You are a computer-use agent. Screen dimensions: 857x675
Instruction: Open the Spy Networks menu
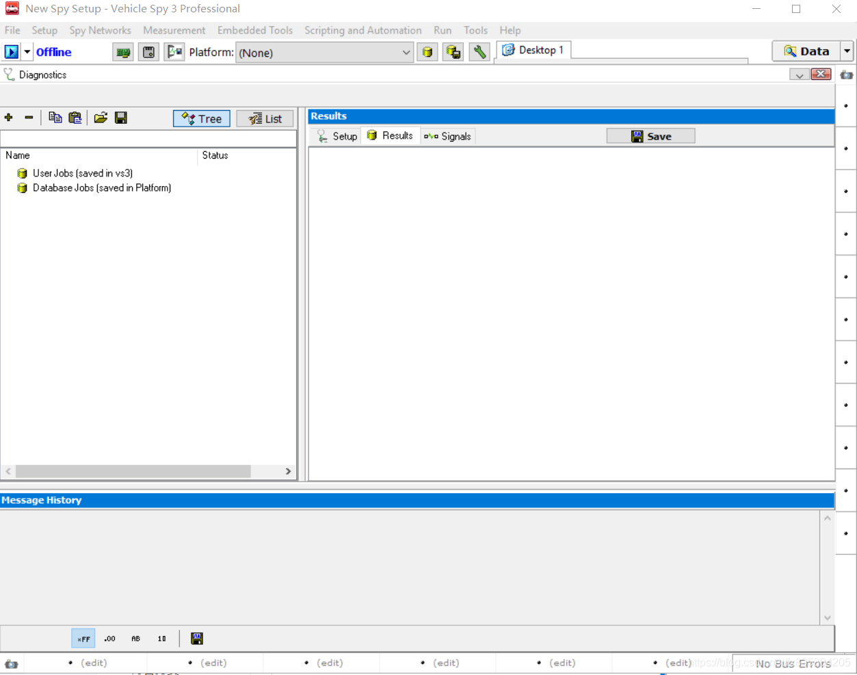(x=100, y=30)
